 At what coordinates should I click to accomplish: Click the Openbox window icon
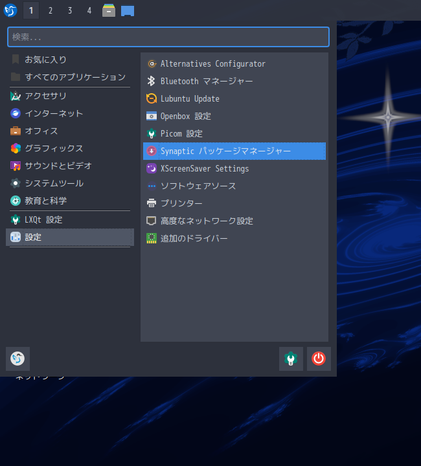point(152,116)
